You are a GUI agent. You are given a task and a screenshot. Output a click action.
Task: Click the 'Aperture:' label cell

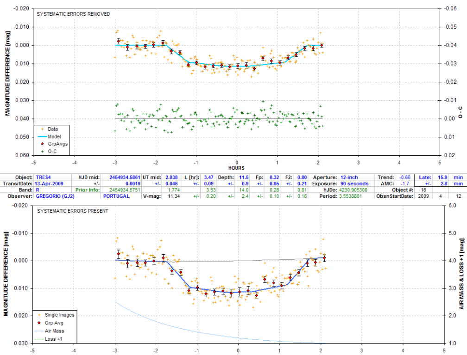[x=325, y=177]
